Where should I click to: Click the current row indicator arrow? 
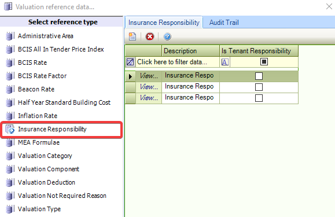click(130, 76)
